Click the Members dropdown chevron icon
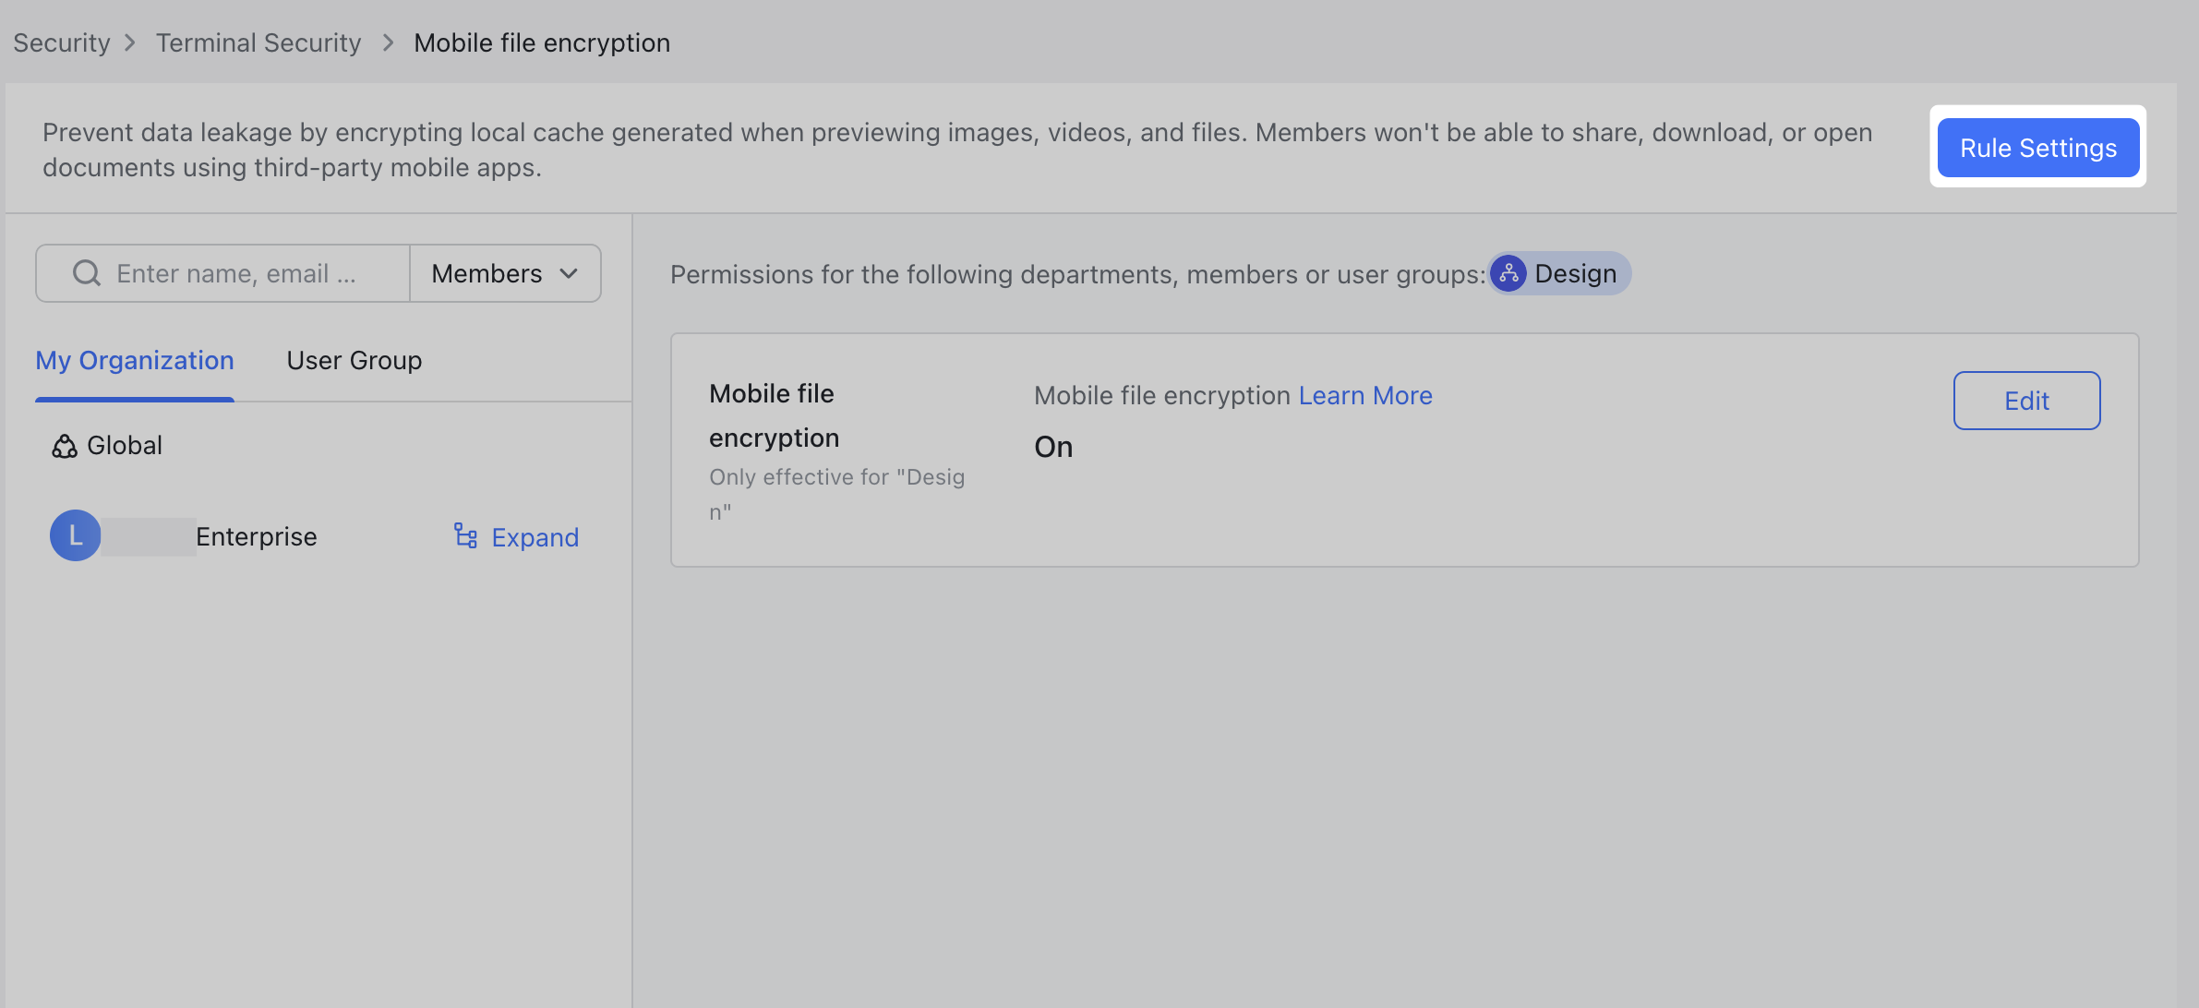2199x1008 pixels. point(570,273)
